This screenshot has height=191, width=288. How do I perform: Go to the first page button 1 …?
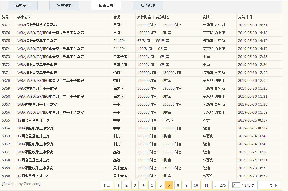pos(107,185)
